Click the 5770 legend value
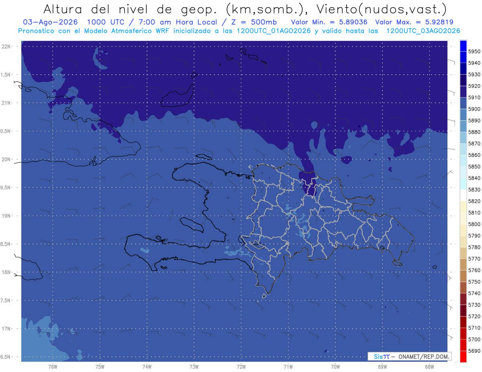Viewport: 482px width, 372px height. 474,259
